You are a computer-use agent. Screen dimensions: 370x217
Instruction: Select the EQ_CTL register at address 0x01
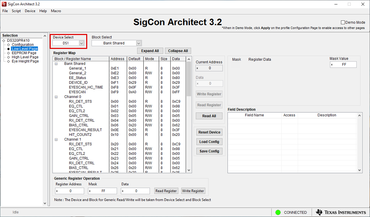click(x=120, y=106)
